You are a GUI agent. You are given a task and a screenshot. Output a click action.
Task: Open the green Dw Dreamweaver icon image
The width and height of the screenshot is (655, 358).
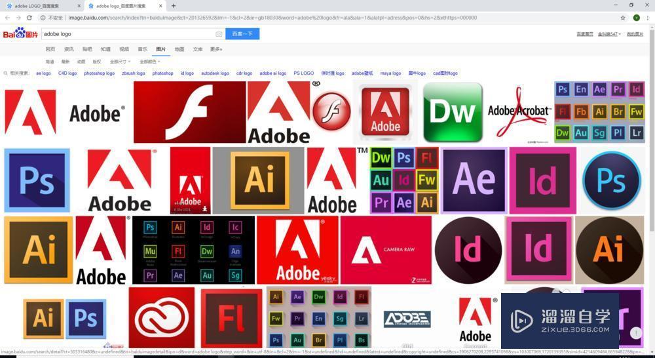tap(453, 112)
